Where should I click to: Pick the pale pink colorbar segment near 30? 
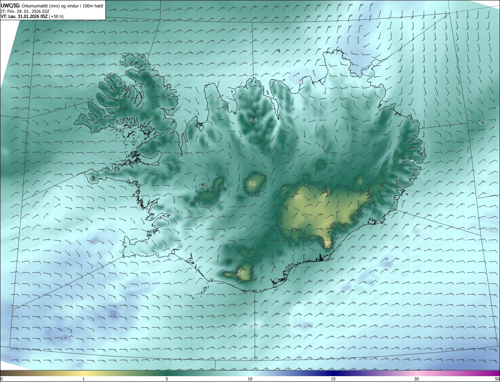pos(416,373)
